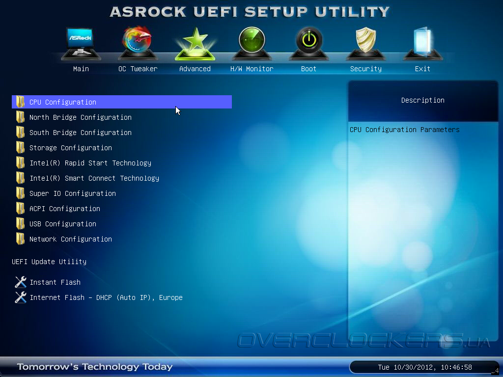503x377 pixels.
Task: Open Network Configuration submenu
Action: pyautogui.click(x=71, y=239)
